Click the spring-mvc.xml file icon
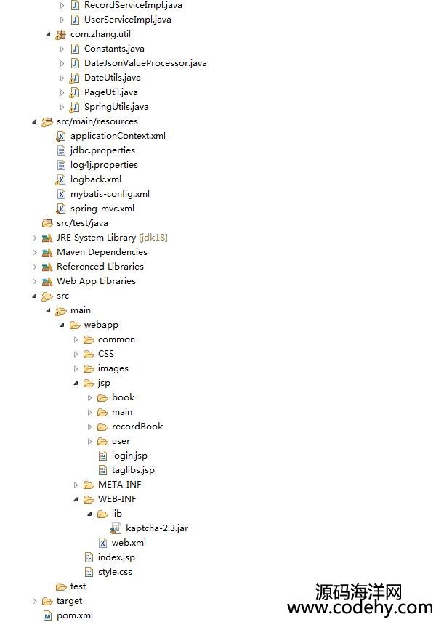The height and width of the screenshot is (622, 436). [x=61, y=209]
